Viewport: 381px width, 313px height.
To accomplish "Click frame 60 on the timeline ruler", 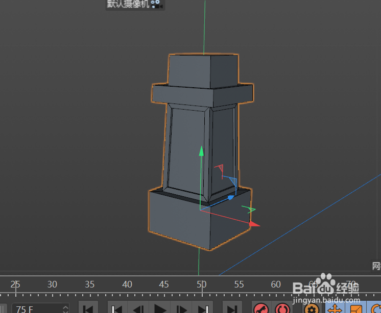I will tap(276, 284).
